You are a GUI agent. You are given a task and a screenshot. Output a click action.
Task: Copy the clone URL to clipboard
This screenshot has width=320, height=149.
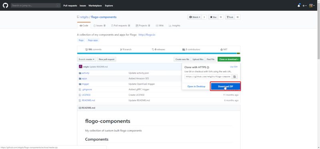tap(235, 76)
